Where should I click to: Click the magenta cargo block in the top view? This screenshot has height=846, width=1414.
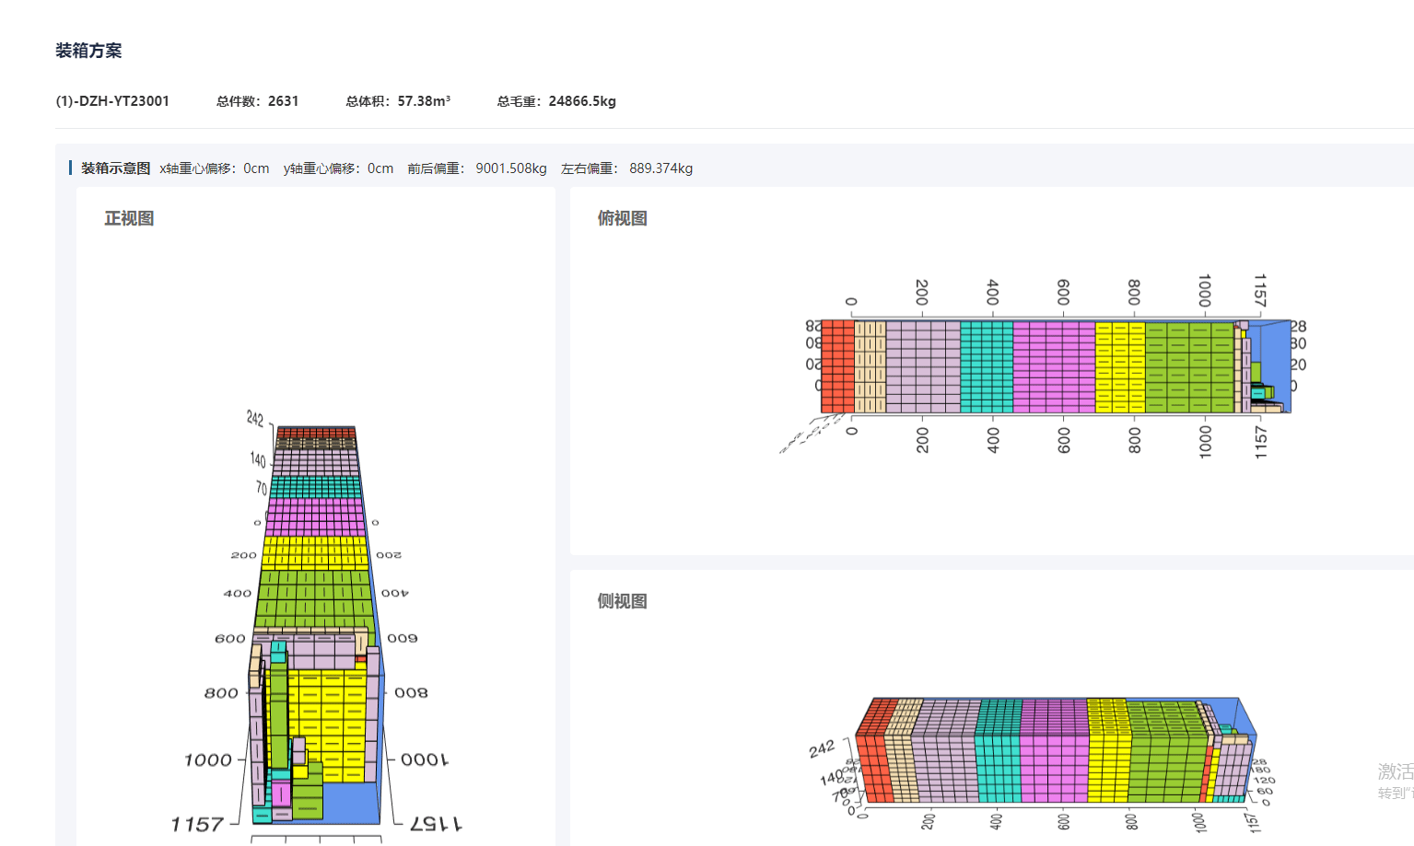coord(1054,366)
